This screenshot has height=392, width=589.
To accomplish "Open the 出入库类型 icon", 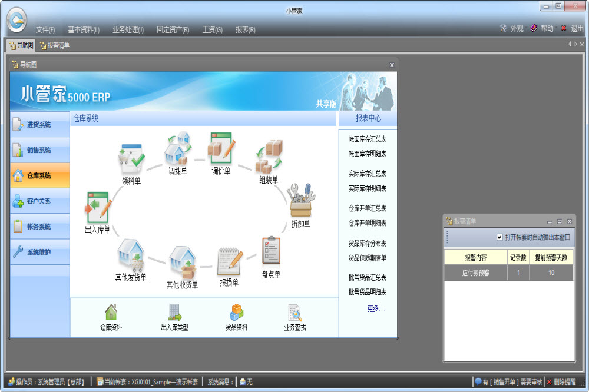I will [174, 312].
